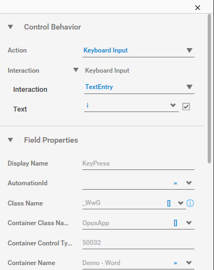This screenshot has height=270, width=214.
Task: Click the Control Behavior heading
Action: [x=52, y=27]
